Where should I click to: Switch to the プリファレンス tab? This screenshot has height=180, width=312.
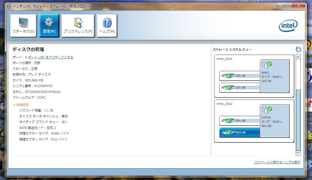(x=78, y=25)
